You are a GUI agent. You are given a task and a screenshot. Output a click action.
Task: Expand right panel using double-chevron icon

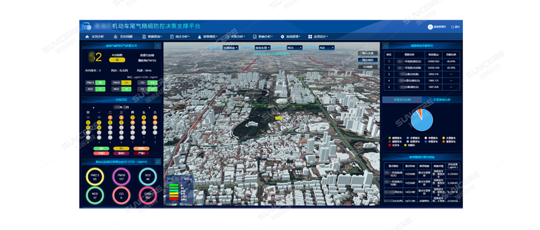[385, 46]
